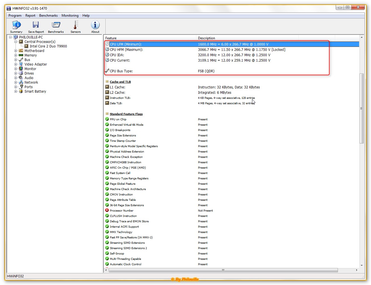Expand the Drives tree node
This screenshot has height=285, width=371.
[16, 73]
